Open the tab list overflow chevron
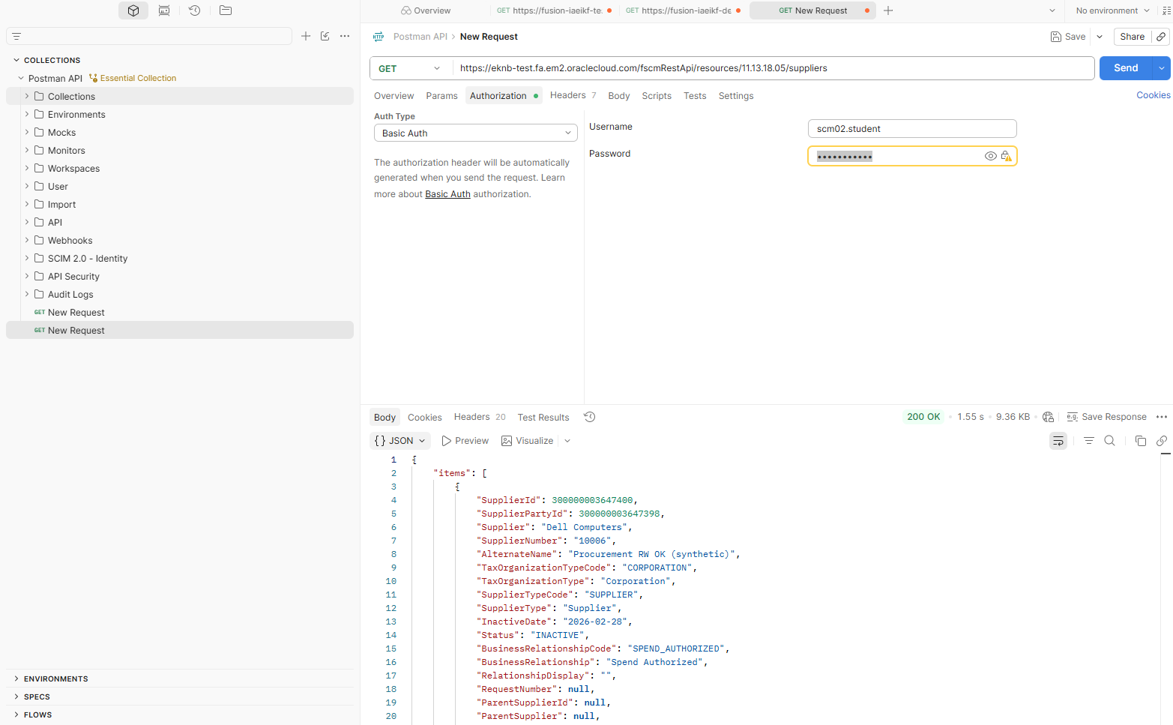The width and height of the screenshot is (1173, 725). point(1052,10)
